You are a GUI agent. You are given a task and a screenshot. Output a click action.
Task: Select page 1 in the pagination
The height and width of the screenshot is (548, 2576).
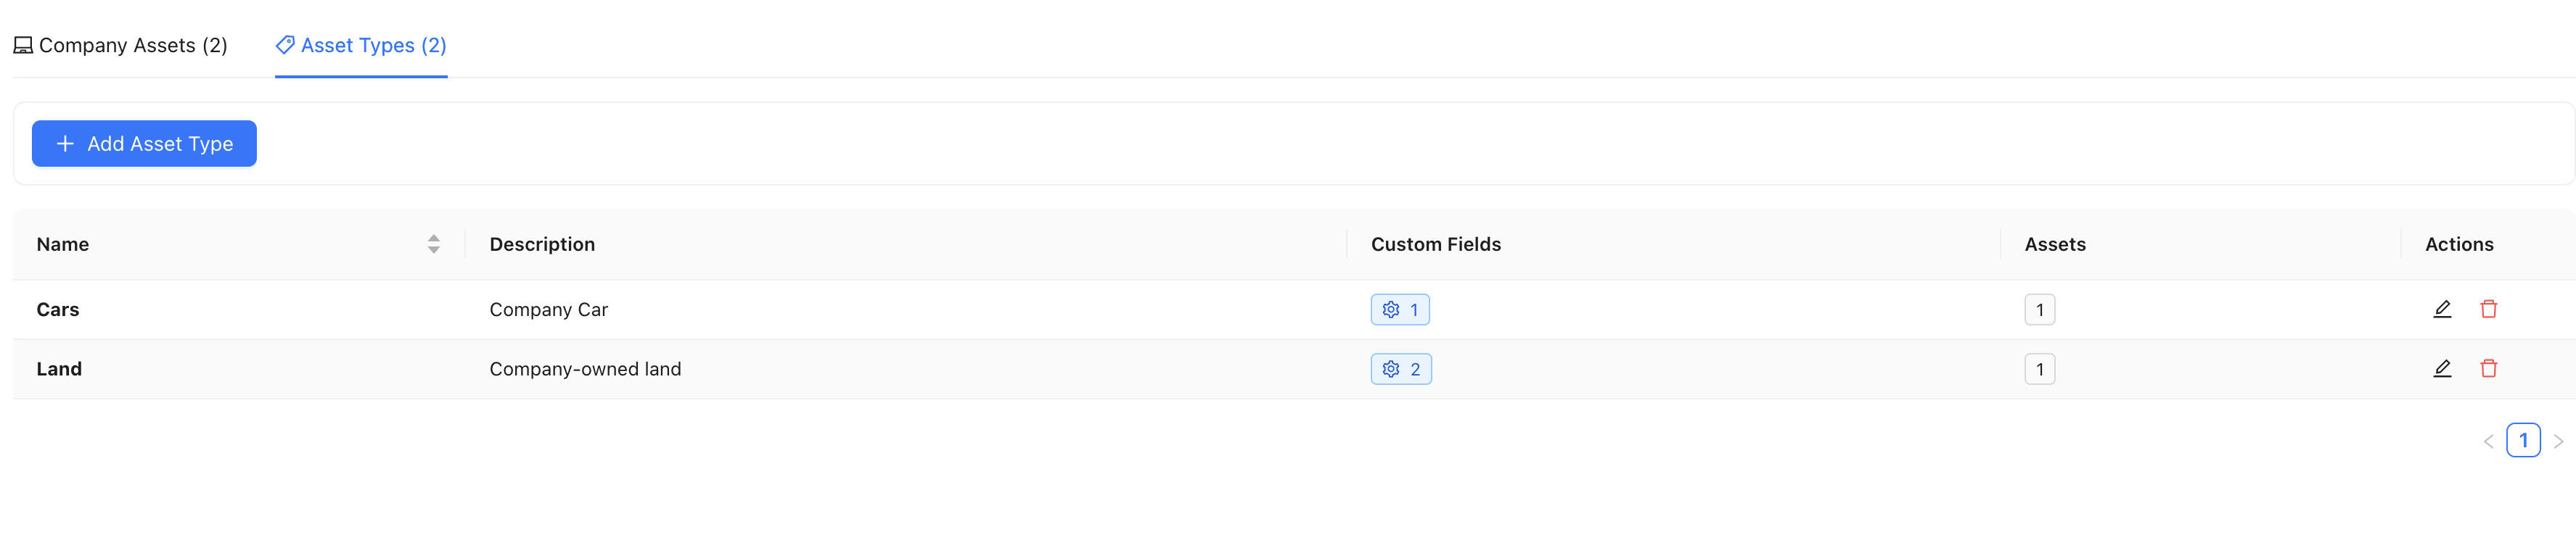pos(2525,439)
